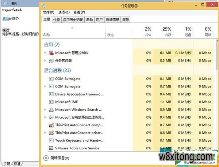This screenshot has width=219, height=167.
Task: Expand the Microsoft 分布式事务处理 entry
Action: [45, 117]
